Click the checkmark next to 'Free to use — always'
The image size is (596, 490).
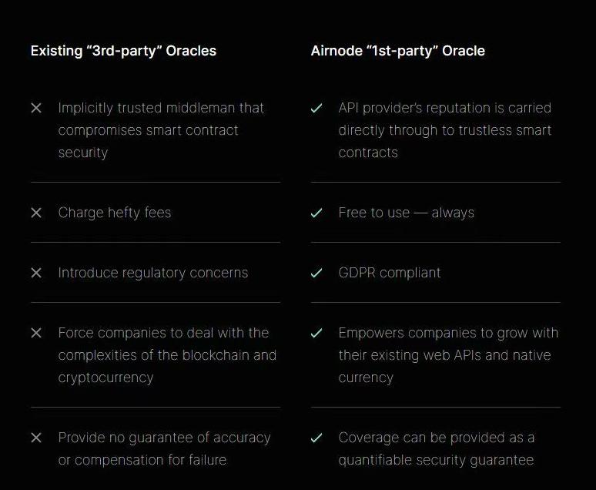pos(316,213)
